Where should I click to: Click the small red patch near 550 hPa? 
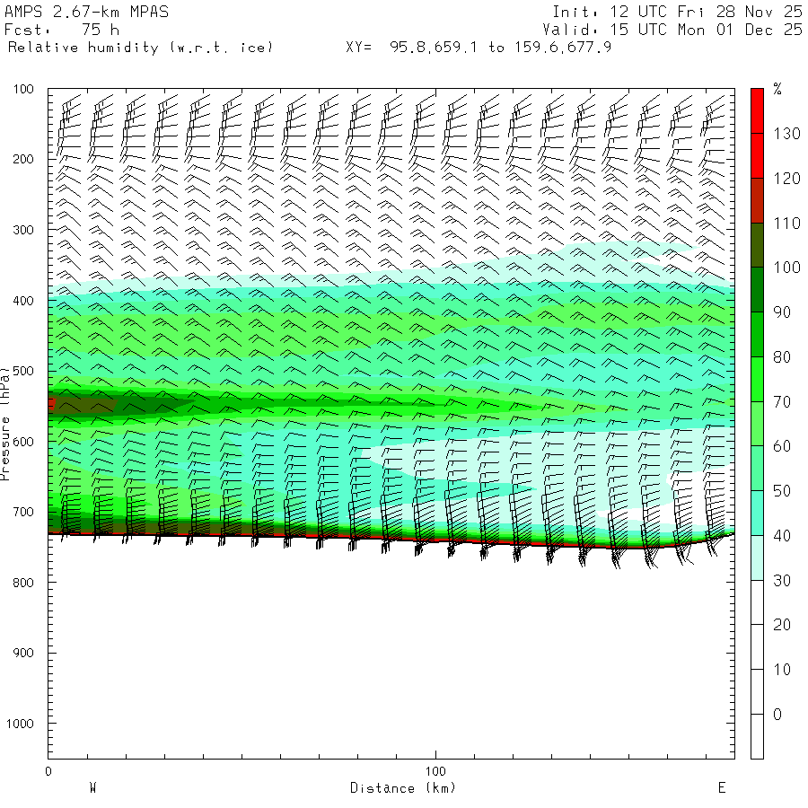[51, 403]
